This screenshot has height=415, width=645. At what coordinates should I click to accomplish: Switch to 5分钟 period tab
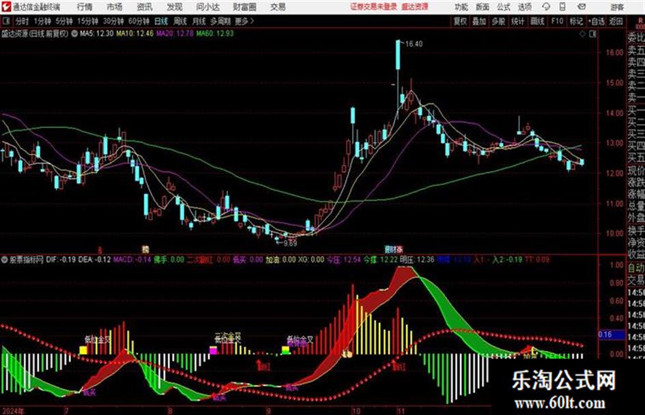[x=64, y=21]
